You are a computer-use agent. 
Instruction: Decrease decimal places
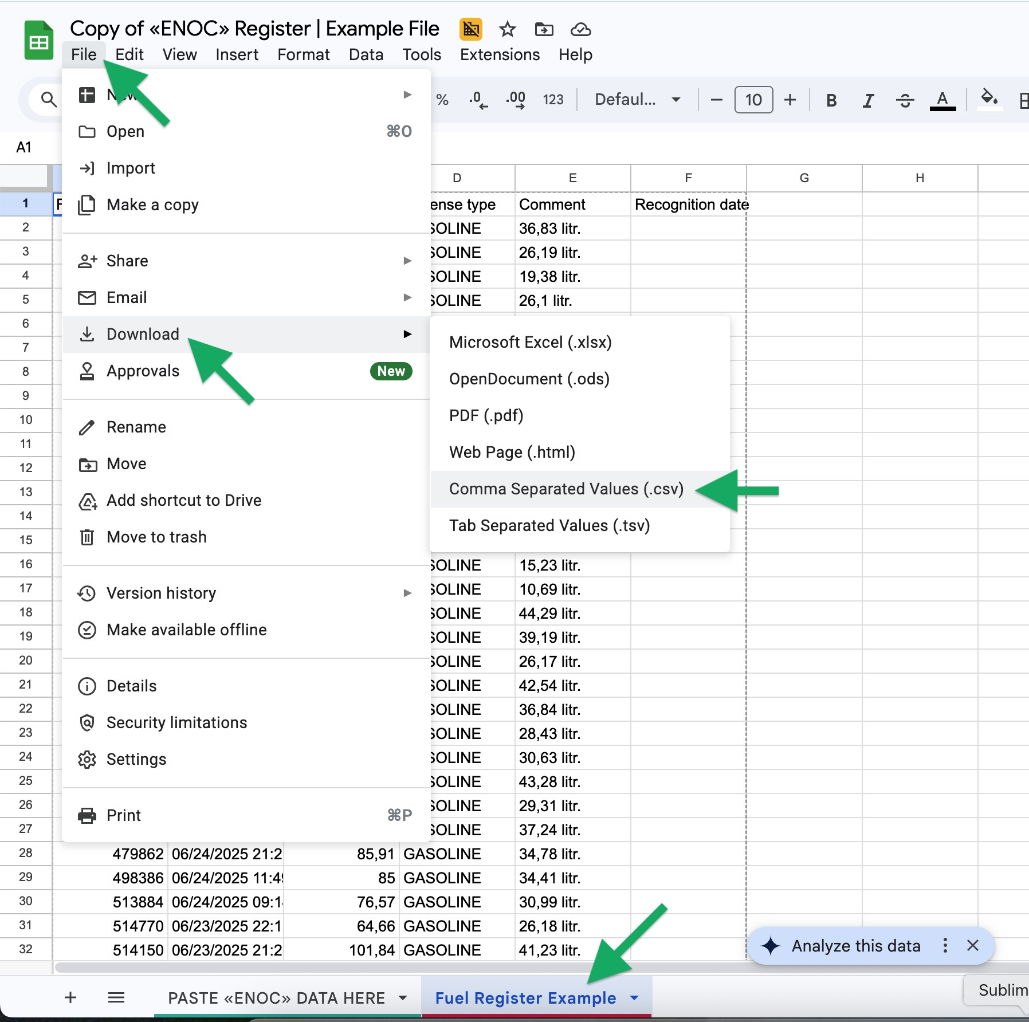click(x=478, y=100)
